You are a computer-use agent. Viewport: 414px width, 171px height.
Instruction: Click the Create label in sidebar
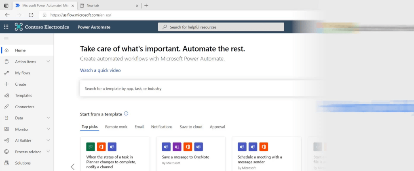21,84
